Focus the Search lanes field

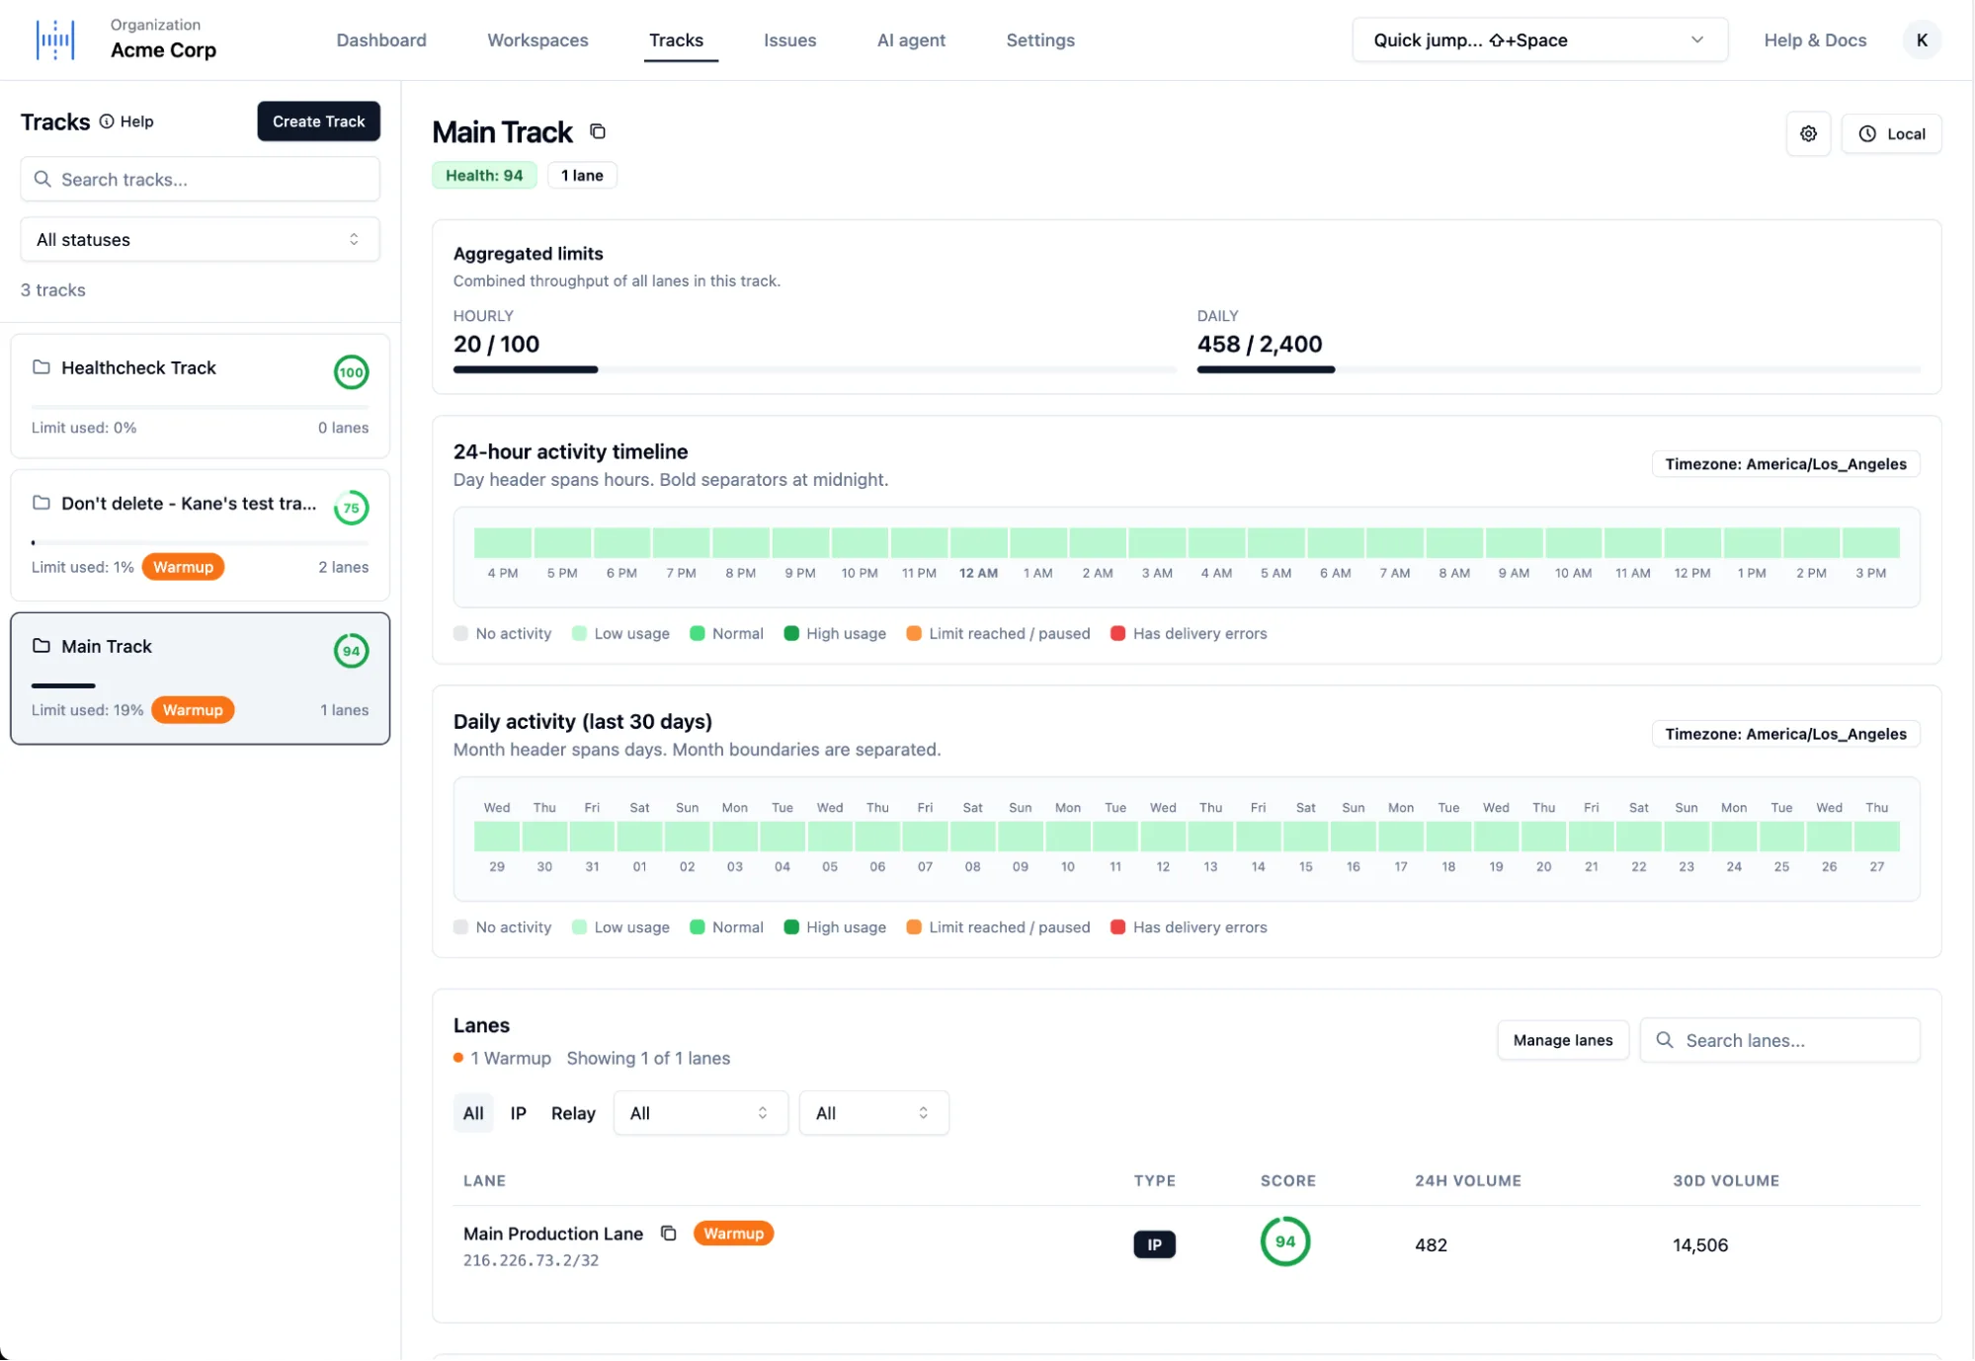point(1779,1040)
